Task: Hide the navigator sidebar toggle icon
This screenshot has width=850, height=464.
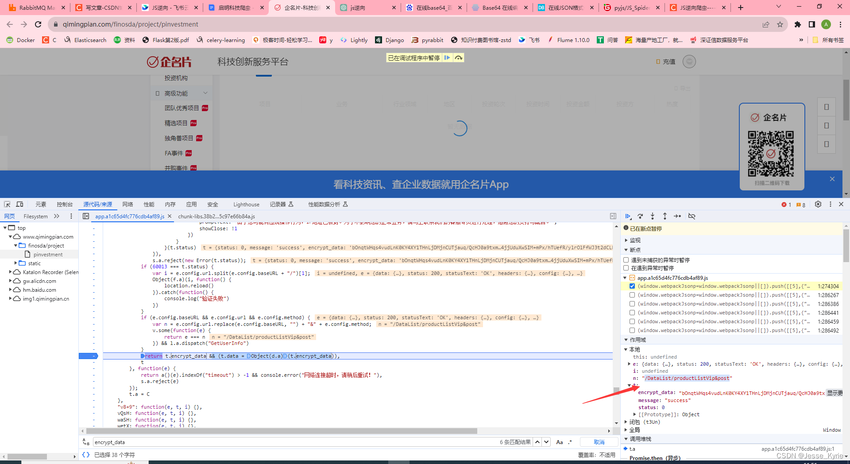Action: click(86, 216)
